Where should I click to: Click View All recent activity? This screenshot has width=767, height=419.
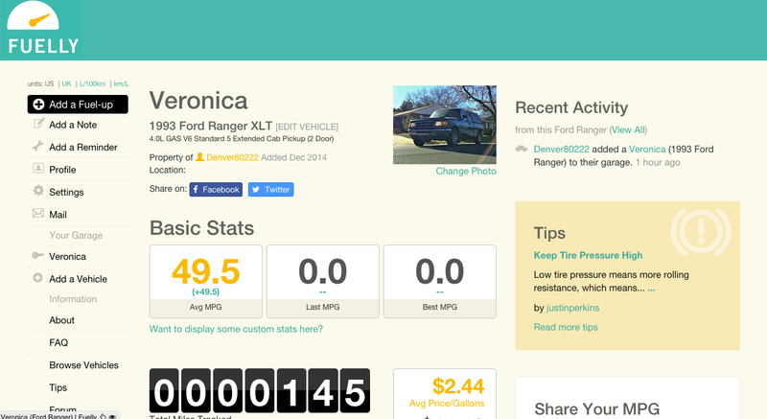(628, 129)
